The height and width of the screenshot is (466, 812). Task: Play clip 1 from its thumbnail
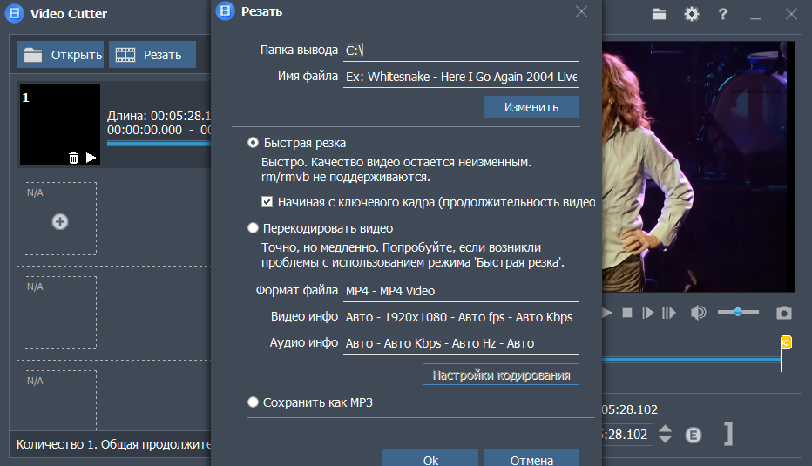pos(91,158)
